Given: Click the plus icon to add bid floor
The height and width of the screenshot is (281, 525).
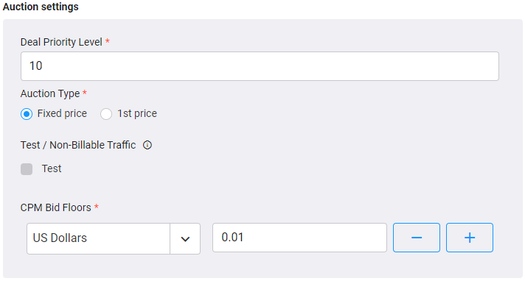Looking at the screenshot, I should click(x=470, y=238).
